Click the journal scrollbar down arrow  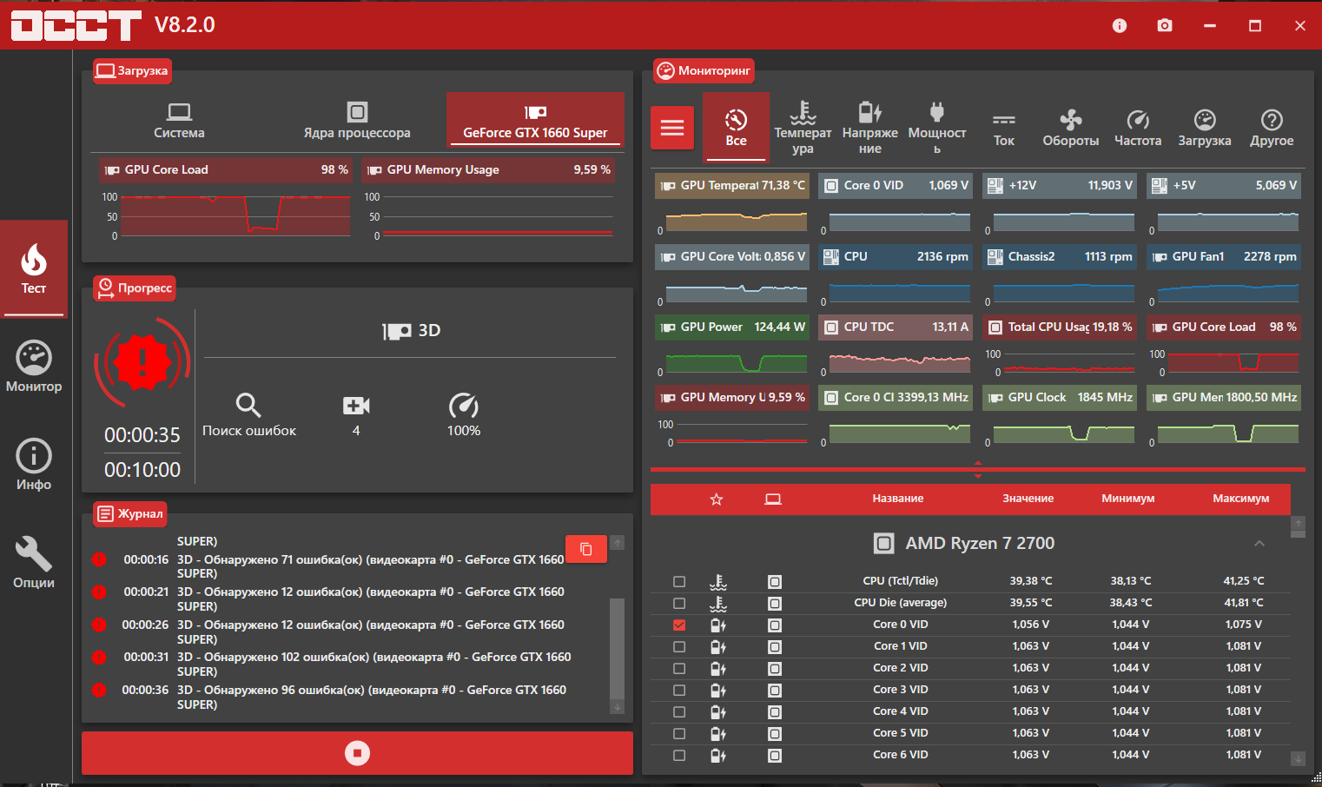point(618,708)
